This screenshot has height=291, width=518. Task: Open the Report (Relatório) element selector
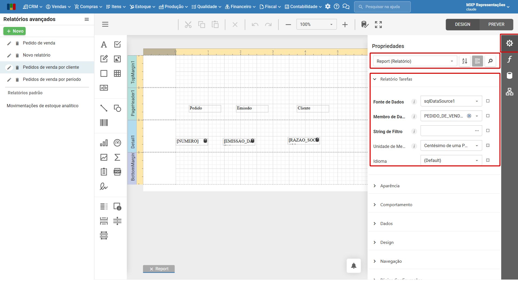[415, 61]
